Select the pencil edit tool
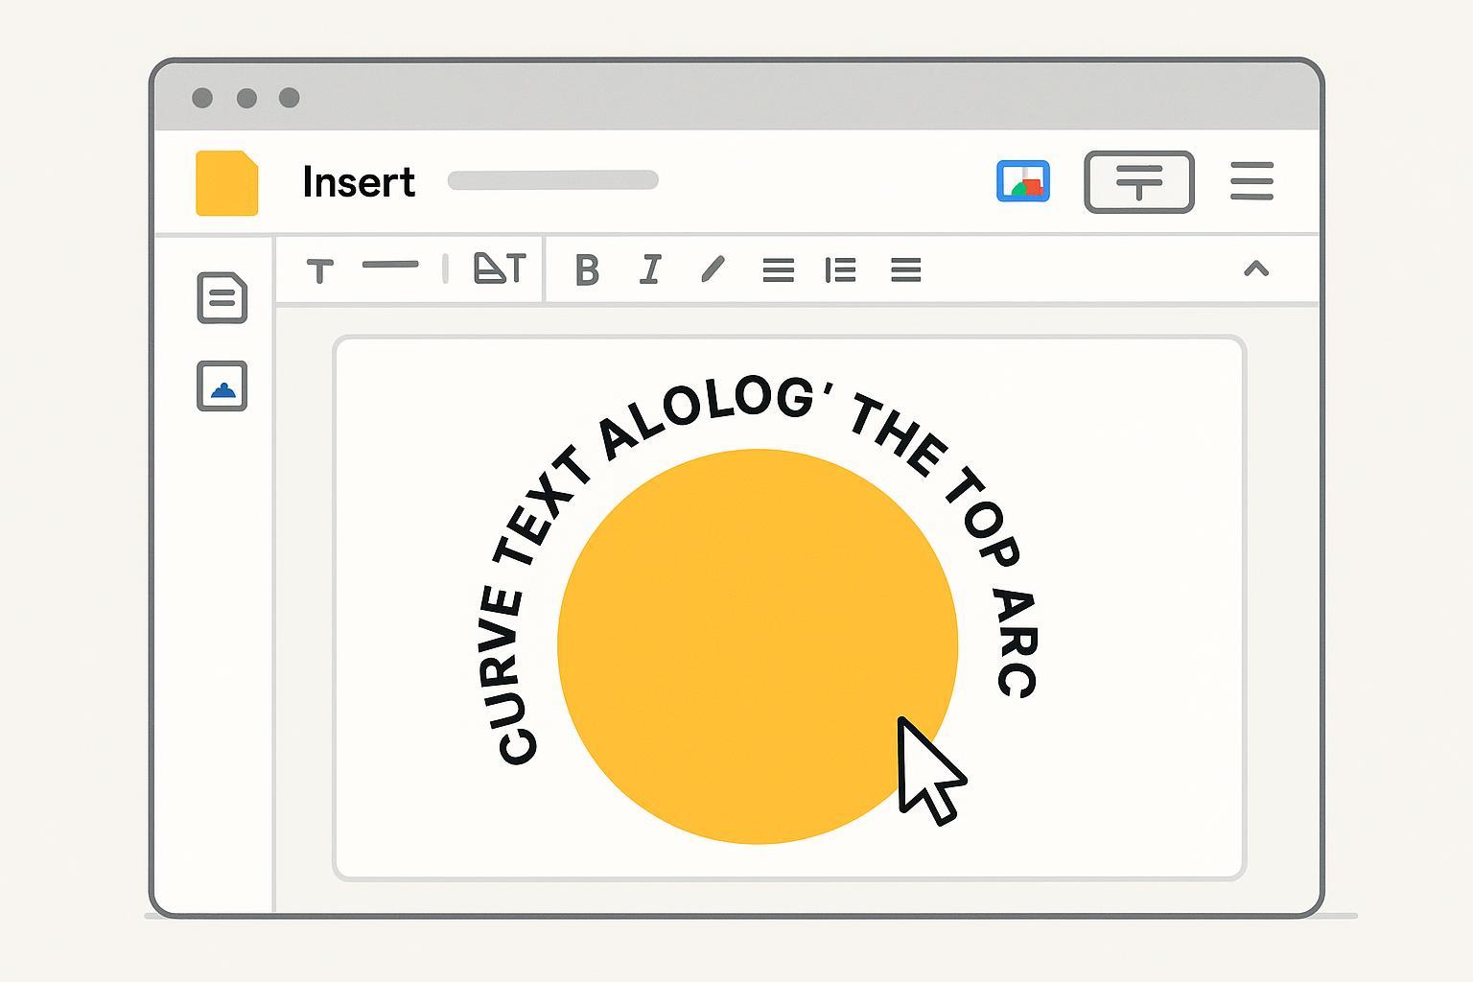This screenshot has height=982, width=1473. tap(713, 269)
